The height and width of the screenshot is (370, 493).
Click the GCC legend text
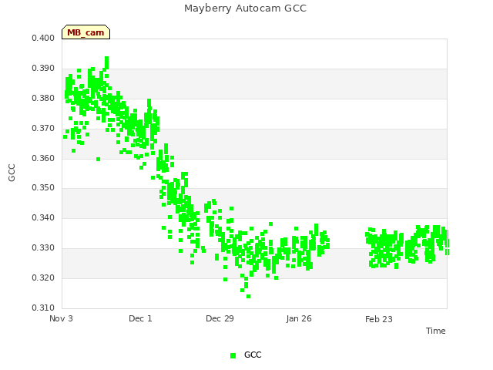tap(253, 355)
